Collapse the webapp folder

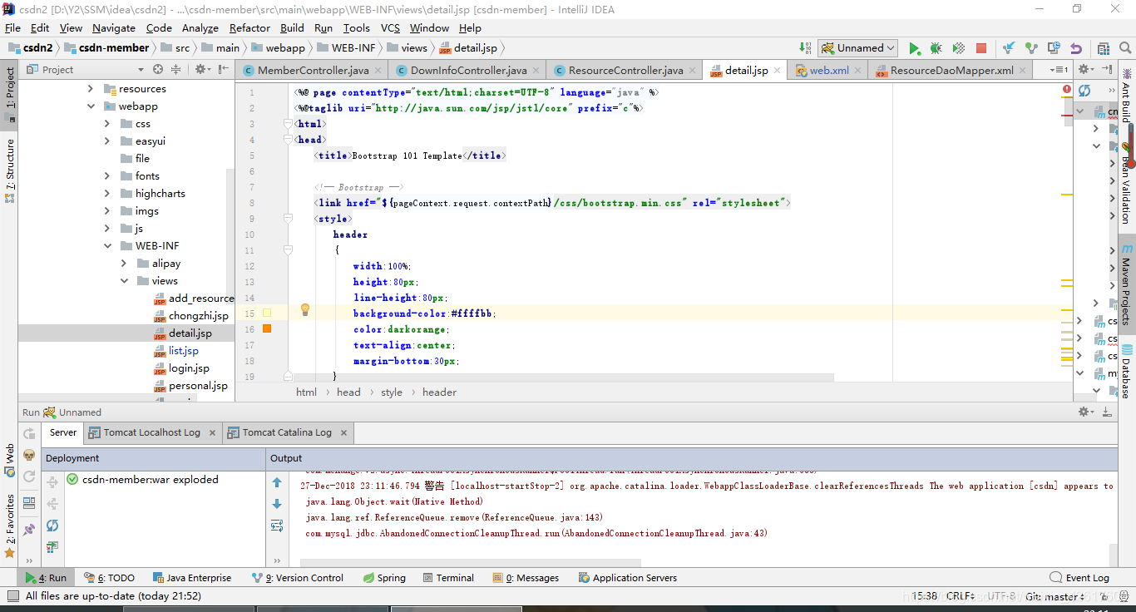[x=91, y=106]
